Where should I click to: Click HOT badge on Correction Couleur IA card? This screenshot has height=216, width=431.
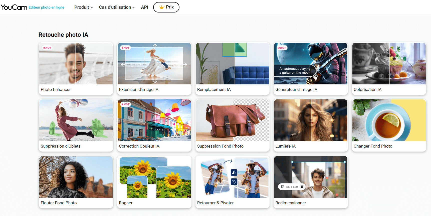point(125,104)
